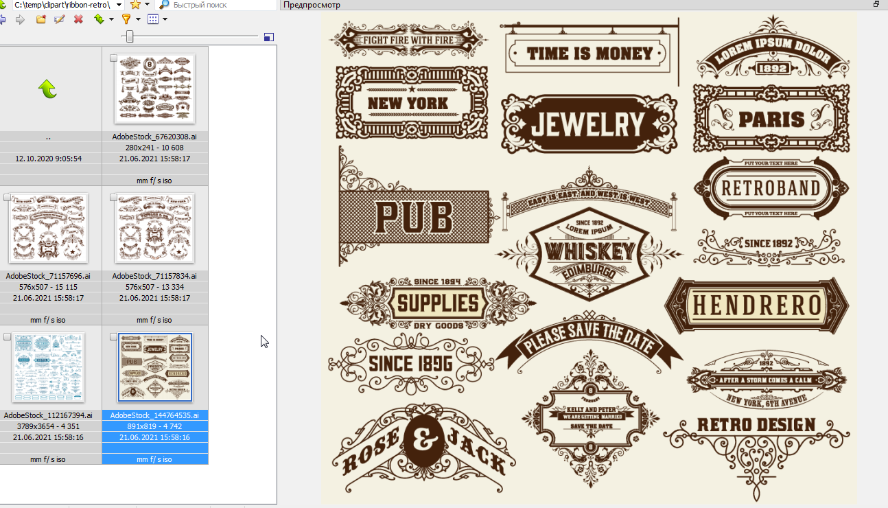Screen dimensions: 888x508
Task: Click the orange filter funnel icon
Action: pos(126,19)
